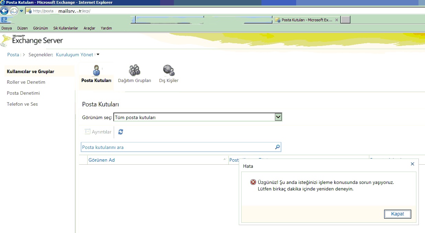Open Posta Denetimi section
Image resolution: width=425 pixels, height=233 pixels.
(x=23, y=93)
